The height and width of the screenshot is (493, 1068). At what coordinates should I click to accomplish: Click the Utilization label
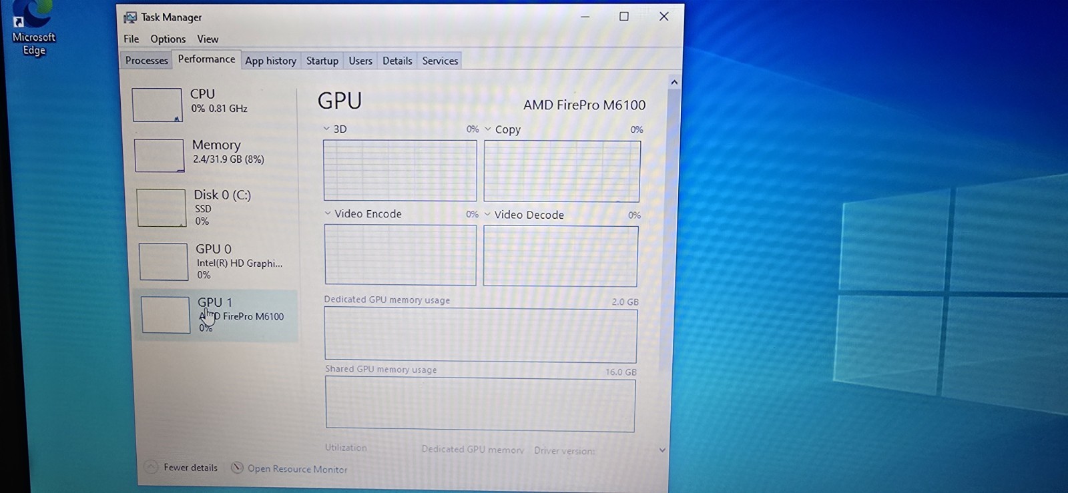[346, 448]
